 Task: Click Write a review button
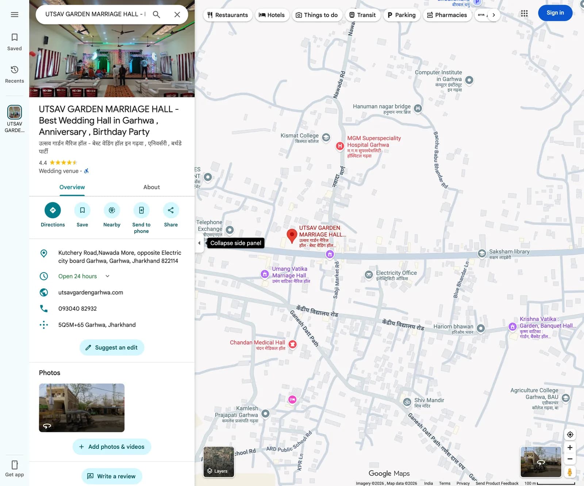112,476
